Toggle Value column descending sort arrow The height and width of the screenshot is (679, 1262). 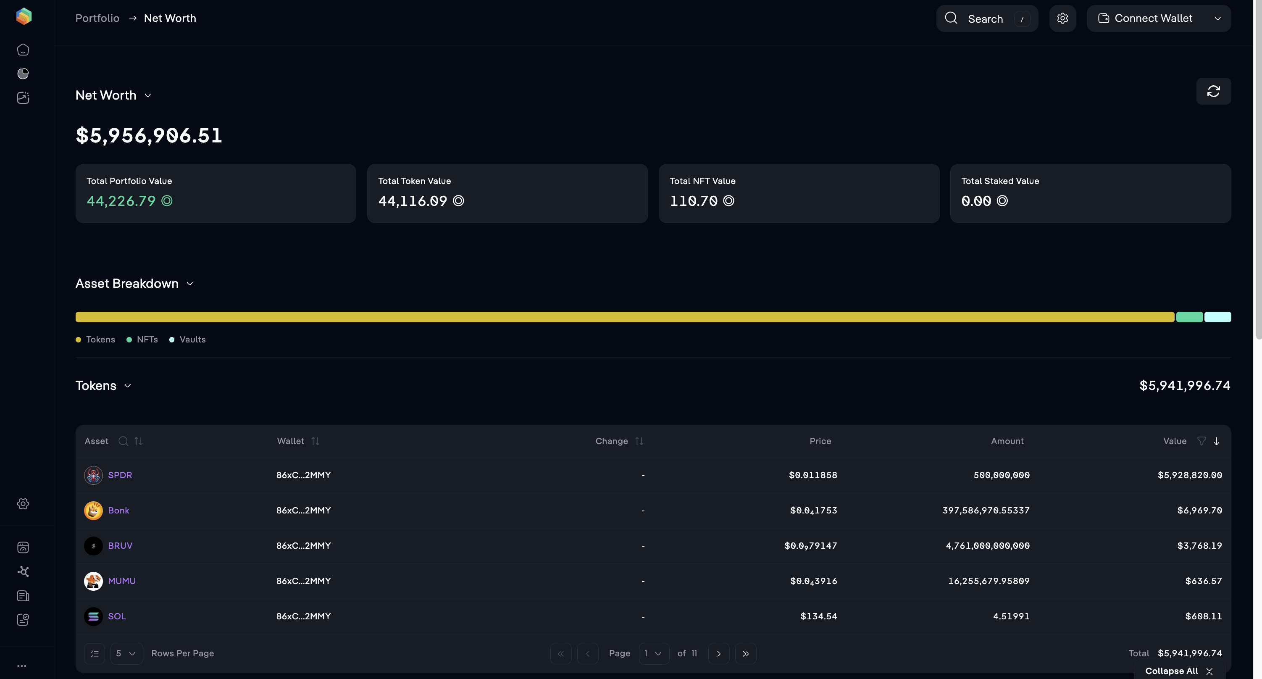(x=1217, y=441)
